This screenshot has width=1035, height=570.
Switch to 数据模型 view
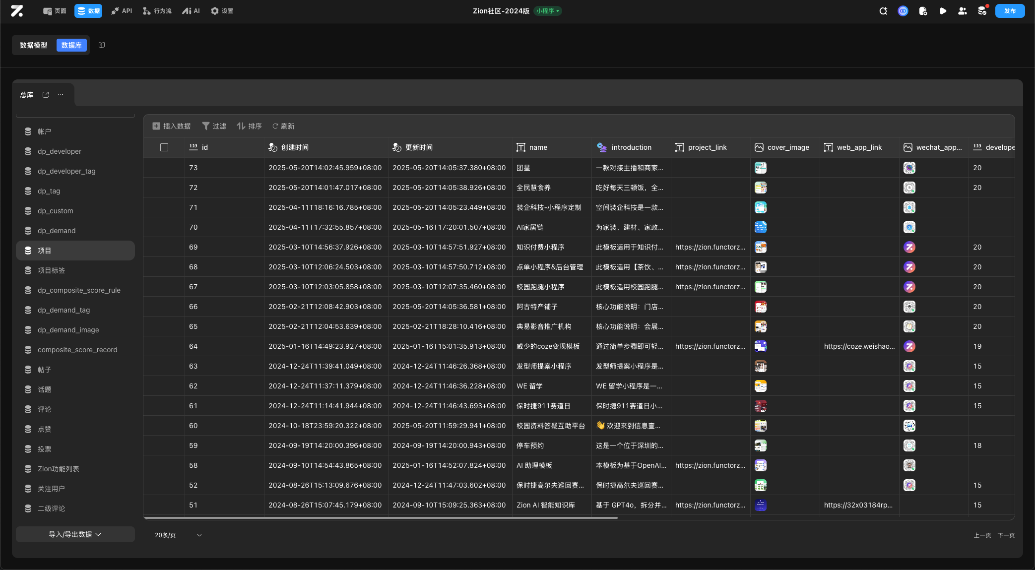(x=34, y=45)
